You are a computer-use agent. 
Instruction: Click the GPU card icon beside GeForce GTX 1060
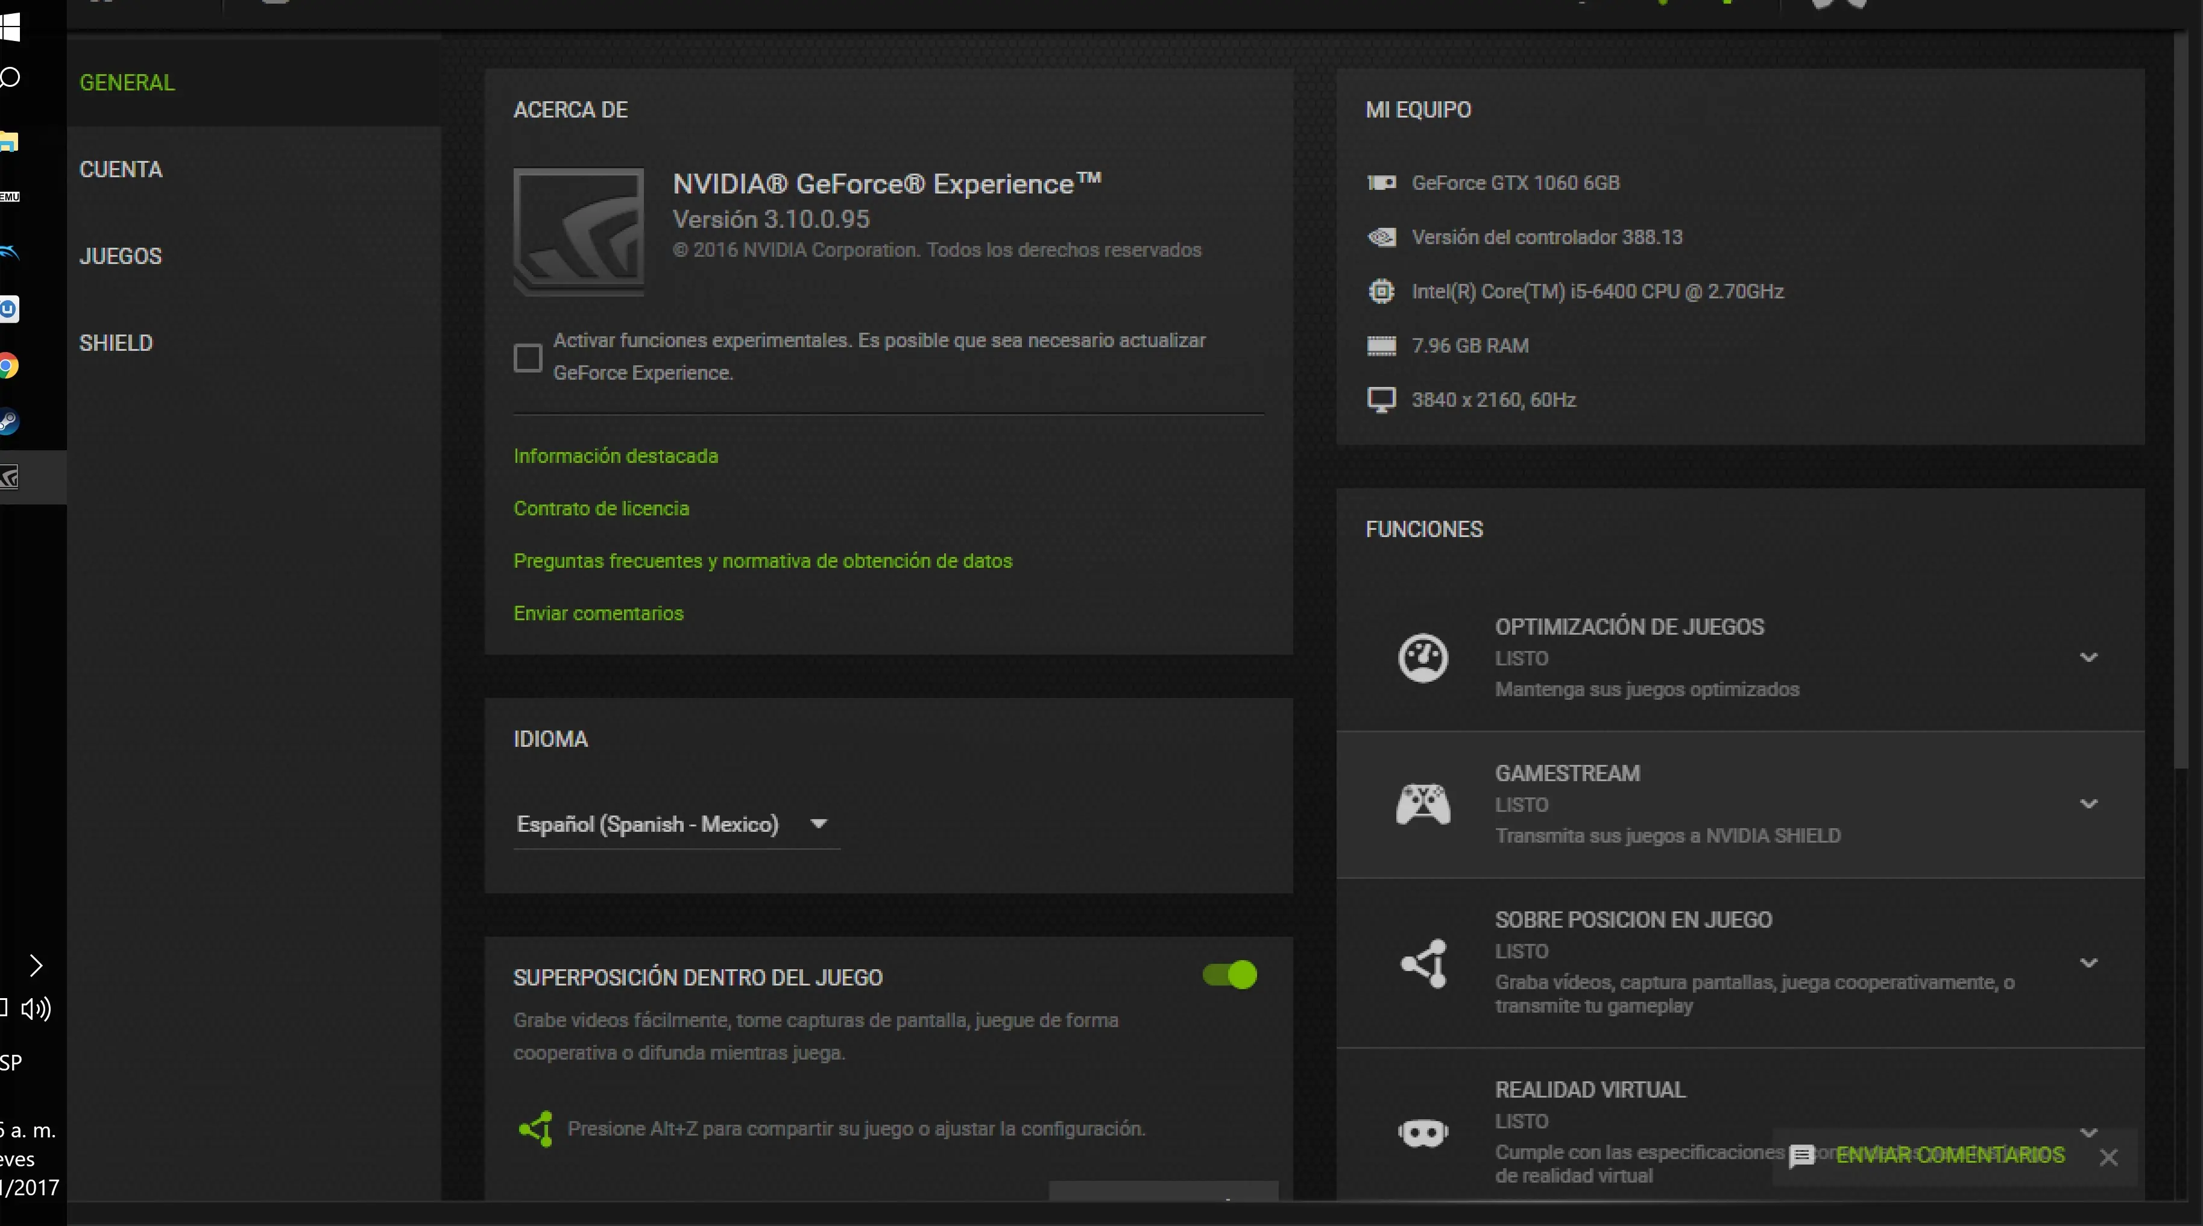(x=1381, y=183)
